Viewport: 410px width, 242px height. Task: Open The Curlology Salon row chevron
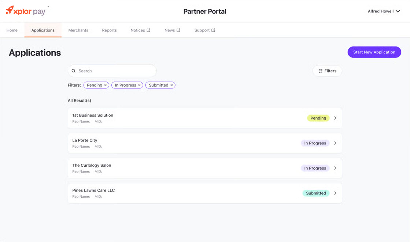(x=335, y=168)
